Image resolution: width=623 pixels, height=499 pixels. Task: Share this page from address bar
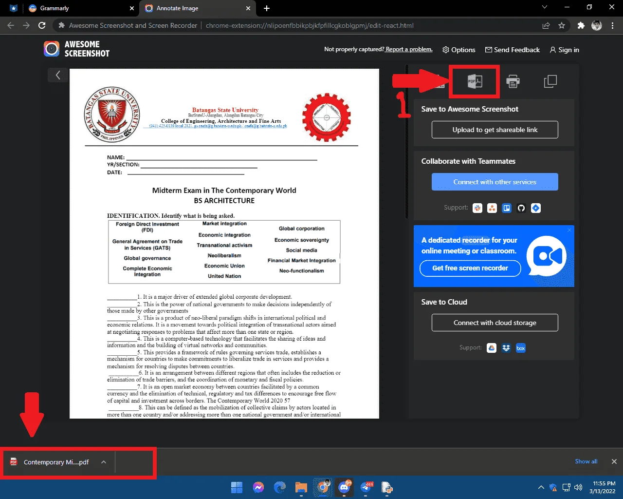546,25
